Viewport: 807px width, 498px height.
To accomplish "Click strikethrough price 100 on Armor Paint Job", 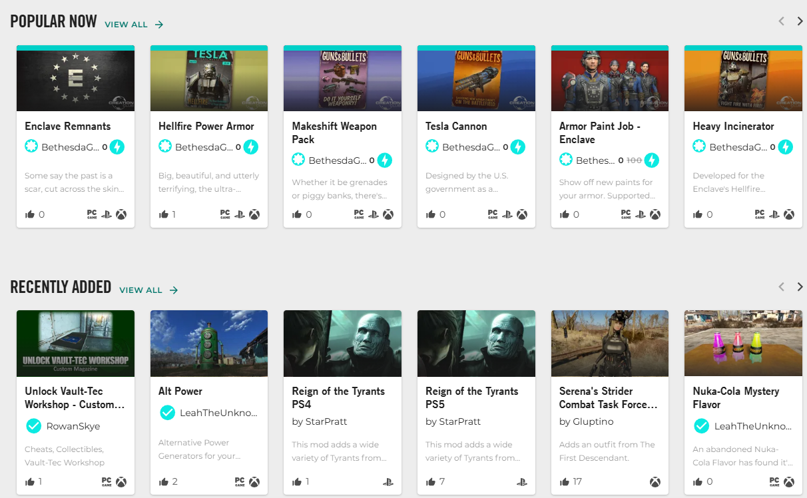I will [x=634, y=160].
